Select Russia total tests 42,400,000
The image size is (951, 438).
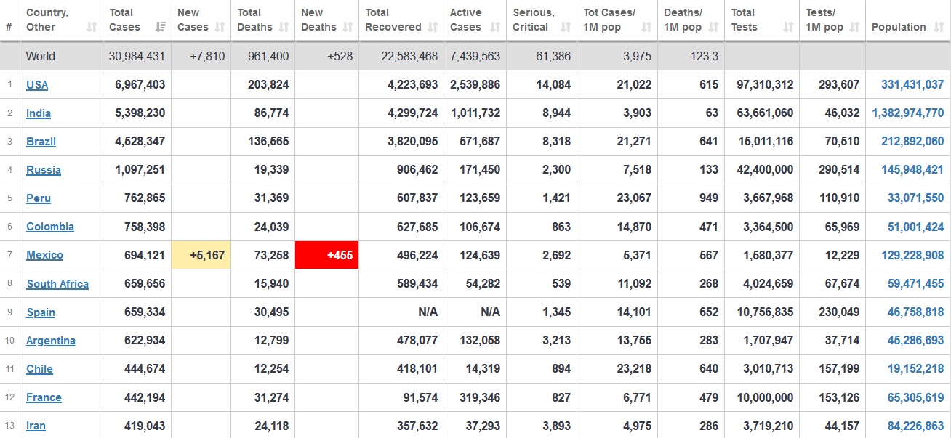[x=764, y=170]
